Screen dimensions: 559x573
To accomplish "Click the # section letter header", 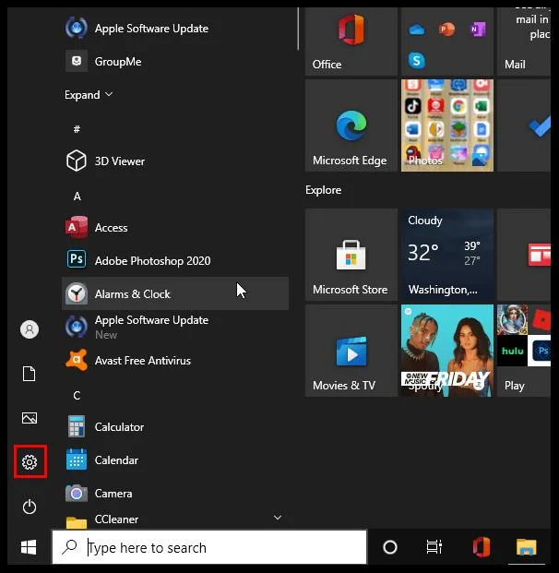I will pos(77,129).
